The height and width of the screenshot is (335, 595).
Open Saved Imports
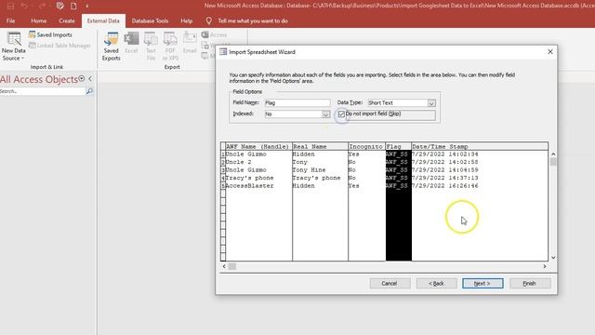point(50,34)
